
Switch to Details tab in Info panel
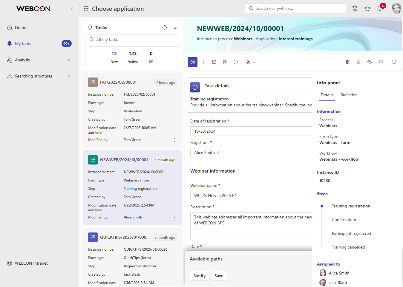click(327, 95)
